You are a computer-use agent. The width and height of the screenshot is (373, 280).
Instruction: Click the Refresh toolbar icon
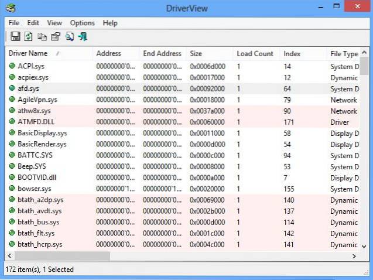tap(28, 37)
